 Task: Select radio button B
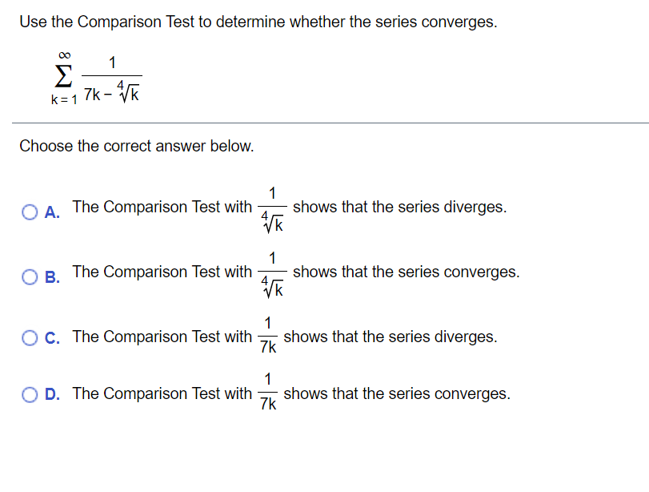pyautogui.click(x=30, y=276)
